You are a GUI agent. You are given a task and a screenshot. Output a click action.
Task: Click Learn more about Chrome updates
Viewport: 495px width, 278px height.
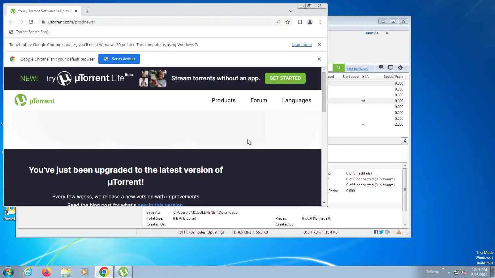[302, 45]
